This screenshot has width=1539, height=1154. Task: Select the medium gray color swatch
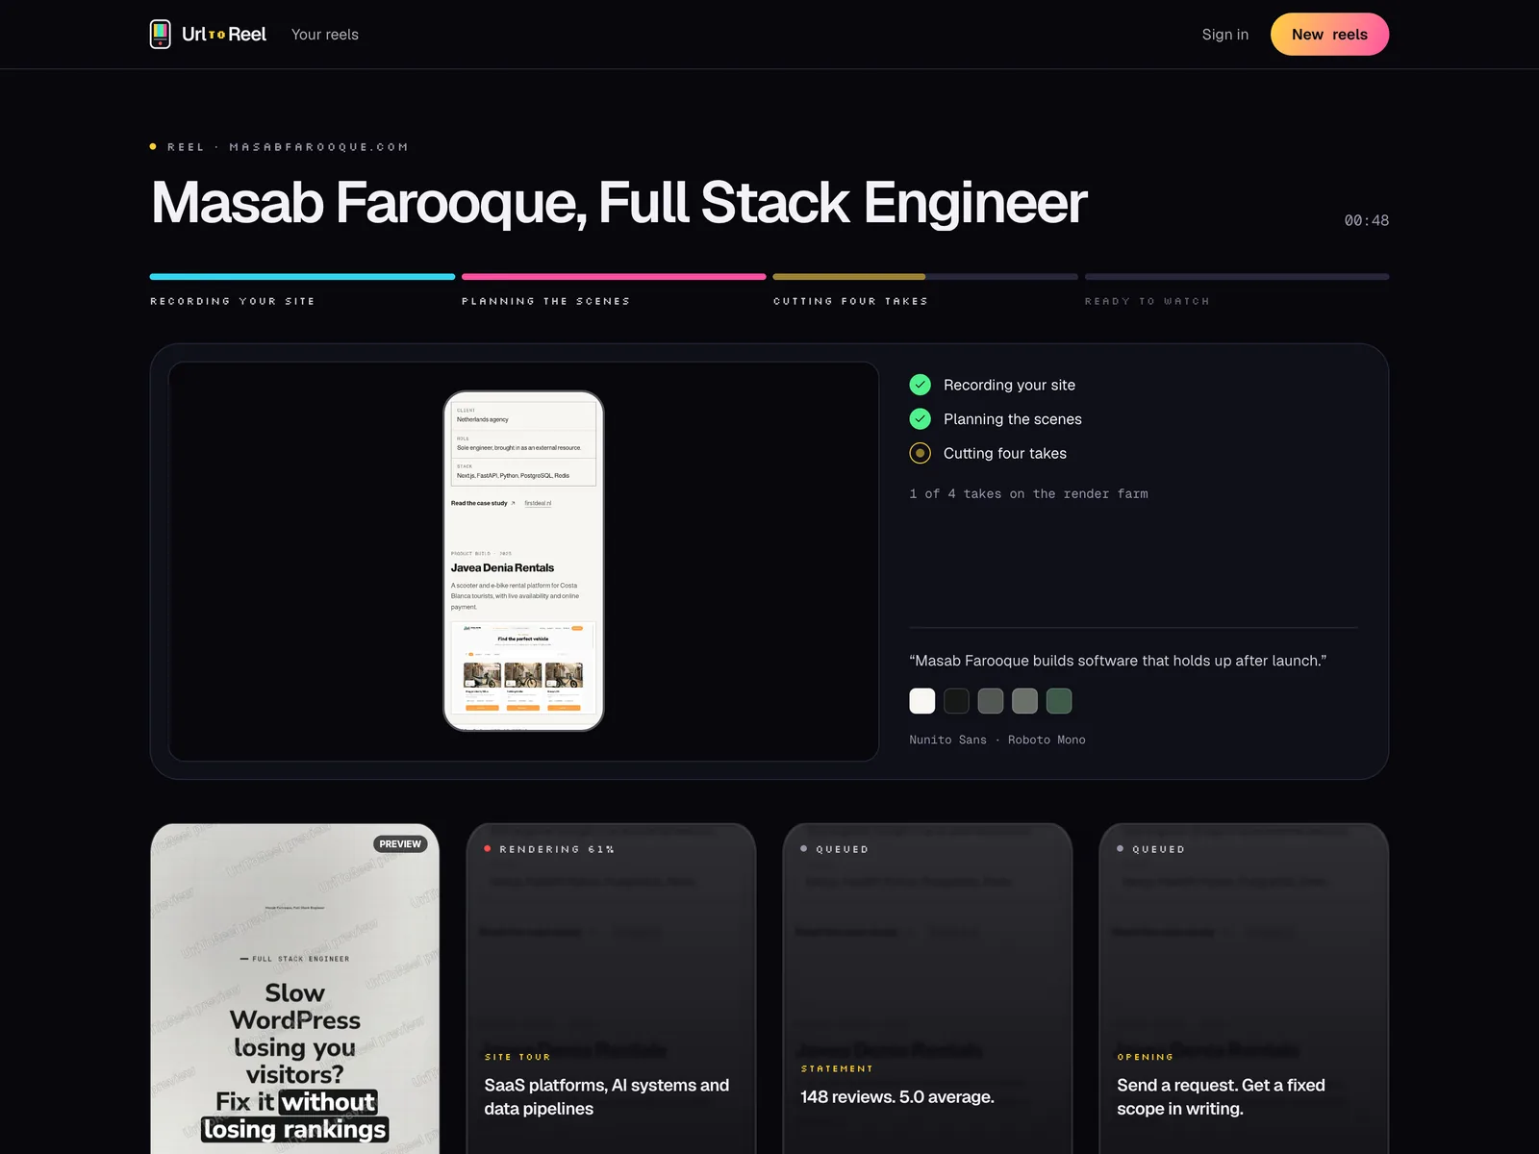tap(1024, 701)
